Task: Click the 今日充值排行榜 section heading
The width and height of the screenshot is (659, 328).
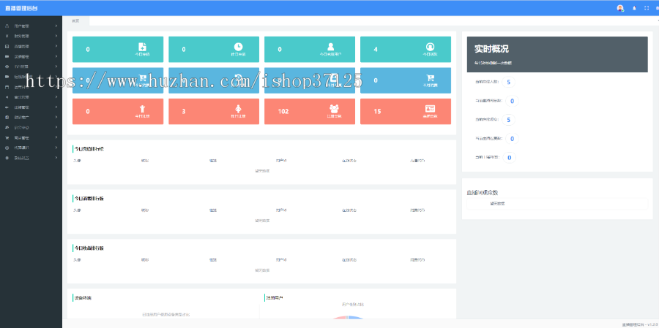Action: (x=89, y=149)
